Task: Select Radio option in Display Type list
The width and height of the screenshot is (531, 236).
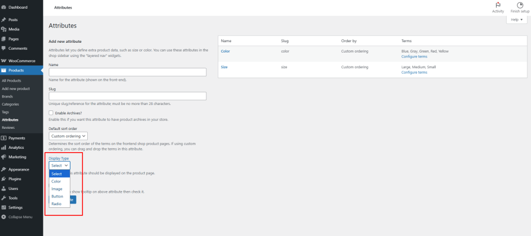Action: click(x=56, y=204)
